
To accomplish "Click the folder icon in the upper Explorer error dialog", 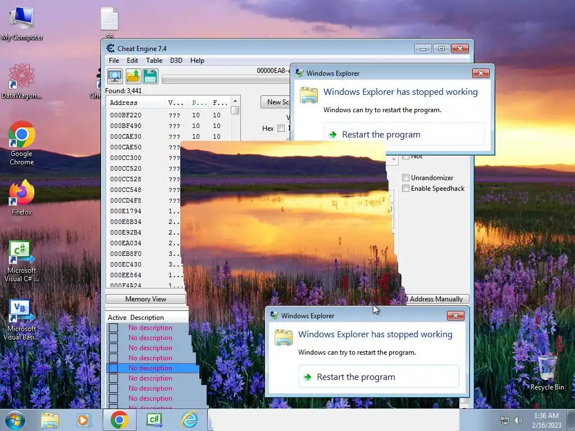I will pyautogui.click(x=309, y=95).
